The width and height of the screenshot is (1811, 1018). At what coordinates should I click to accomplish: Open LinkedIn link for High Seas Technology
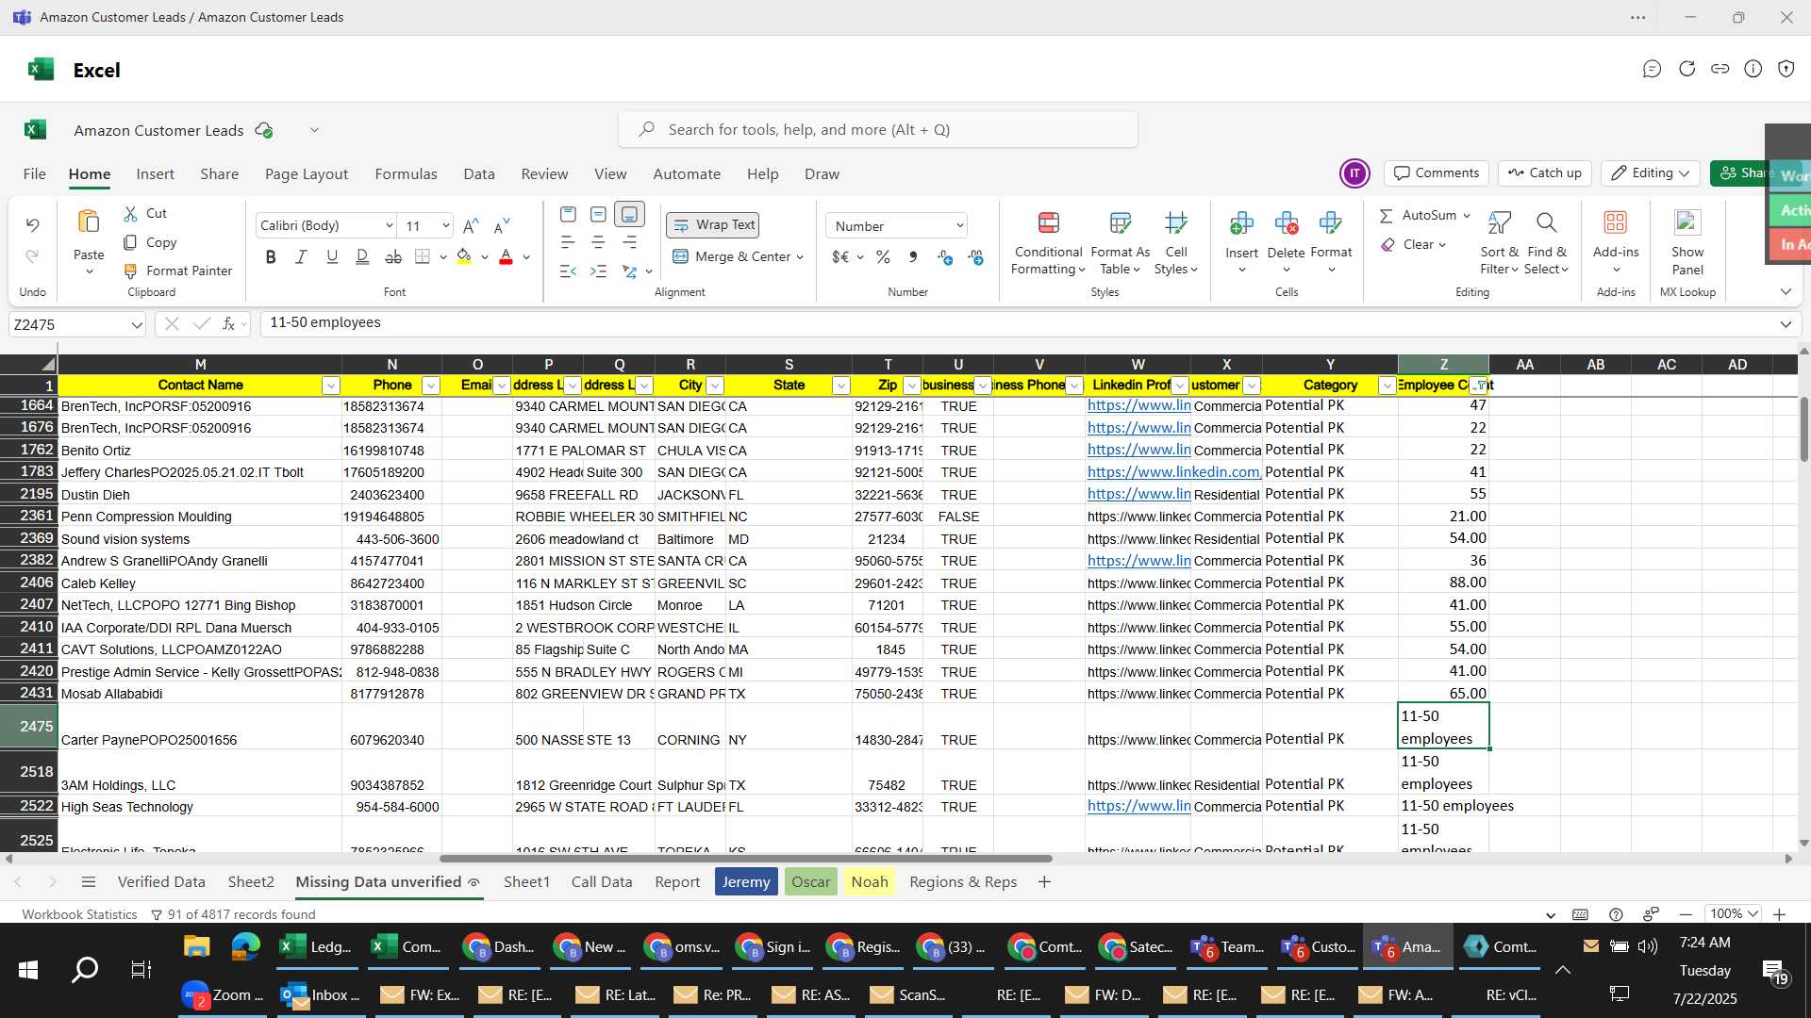tap(1138, 806)
